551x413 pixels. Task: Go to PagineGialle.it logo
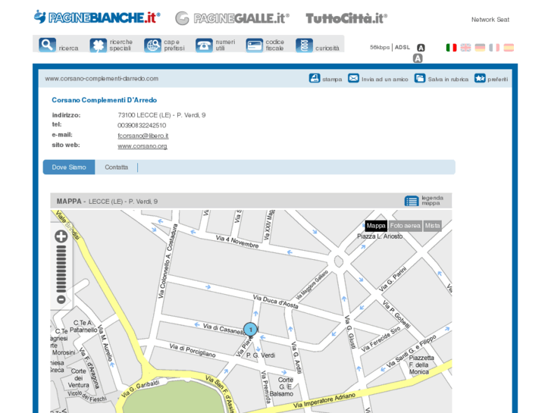[x=232, y=18]
